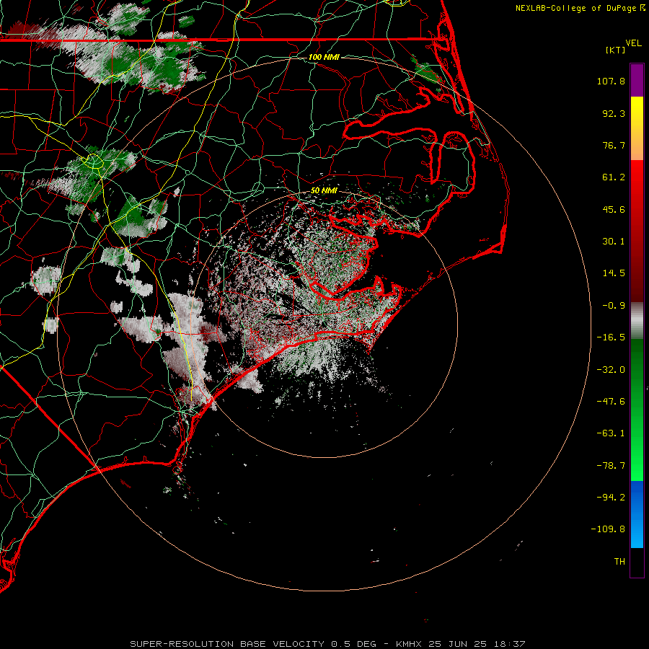Click the 107.8 value on velocity scale

[611, 81]
